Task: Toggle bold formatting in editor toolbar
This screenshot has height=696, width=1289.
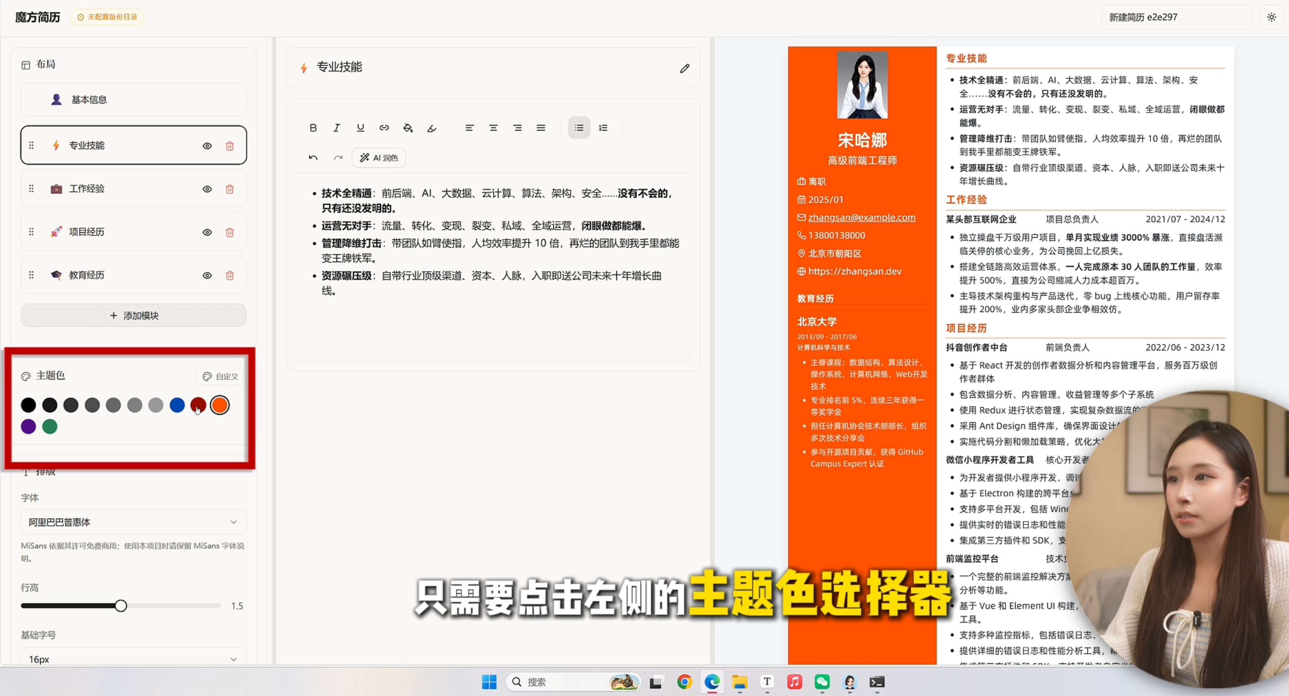Action: pos(313,128)
